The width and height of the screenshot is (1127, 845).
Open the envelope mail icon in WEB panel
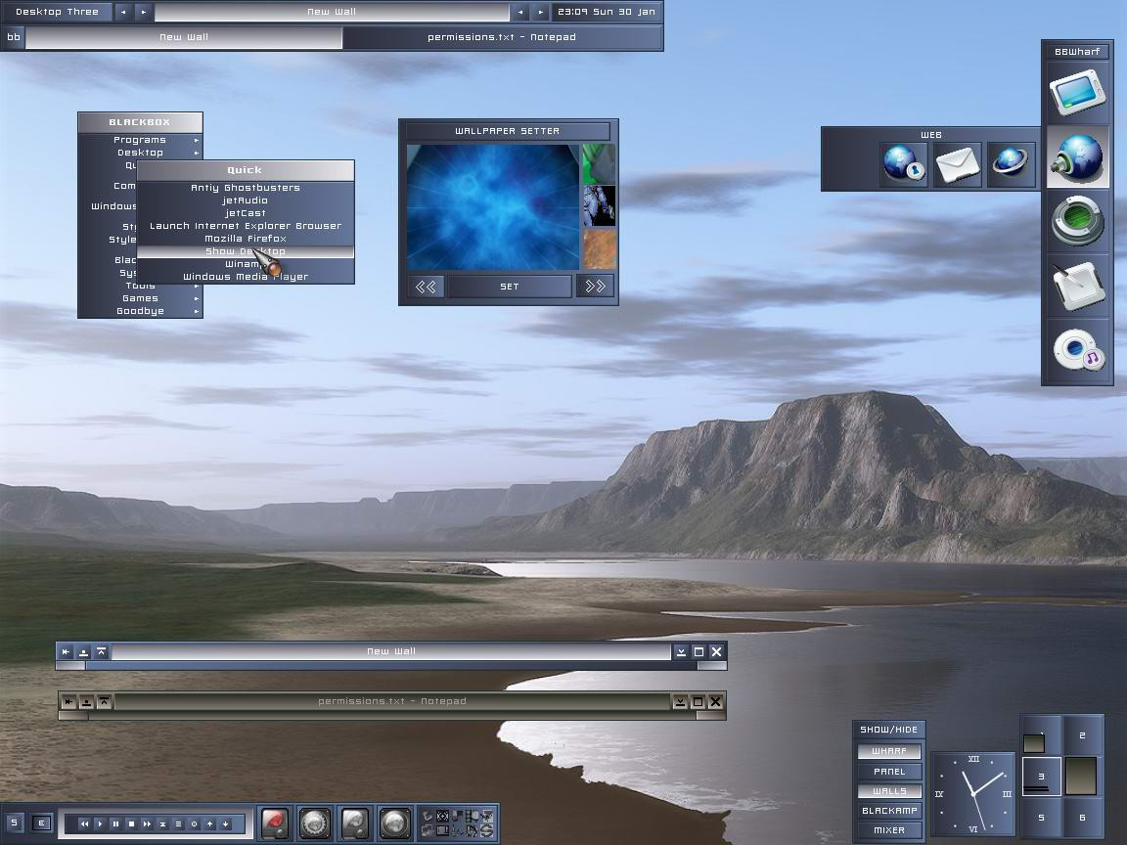(958, 164)
